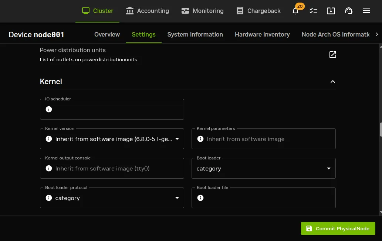Screen dimensions: 382x241
Task: Click the Power distribution units heading
Action: (x=72, y=50)
